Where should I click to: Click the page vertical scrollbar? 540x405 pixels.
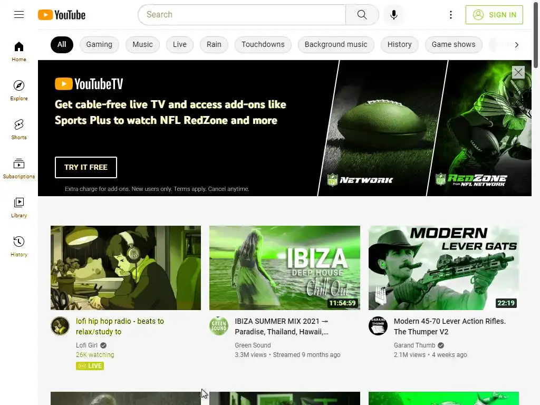click(536, 34)
